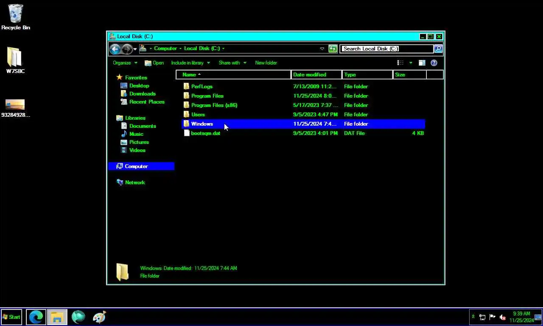Click the New folder button

tap(266, 63)
